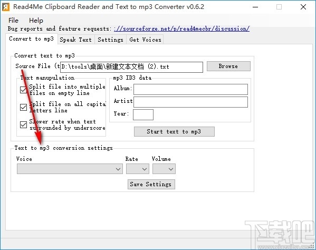The image size is (316, 250).
Task: Toggle Slower rate when text surrounded by underscore
Action: (23, 124)
